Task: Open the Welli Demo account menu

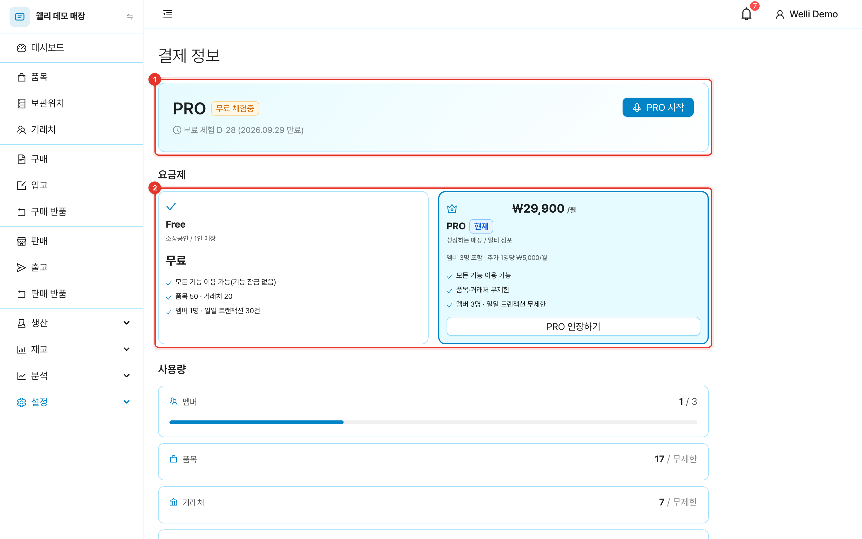Action: click(x=806, y=14)
